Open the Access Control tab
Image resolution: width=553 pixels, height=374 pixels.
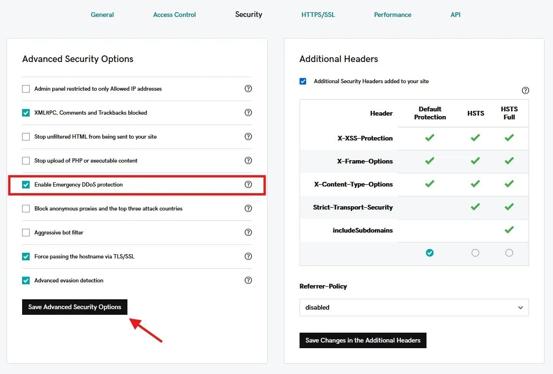pos(174,15)
